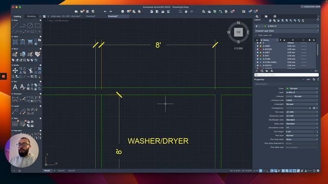Select the Multileader tool
This screenshot has width=328, height=184.
coord(15,111)
